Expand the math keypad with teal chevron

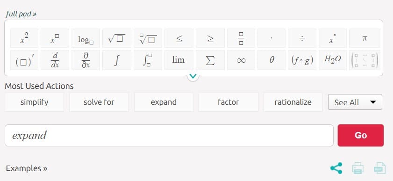coord(193,76)
